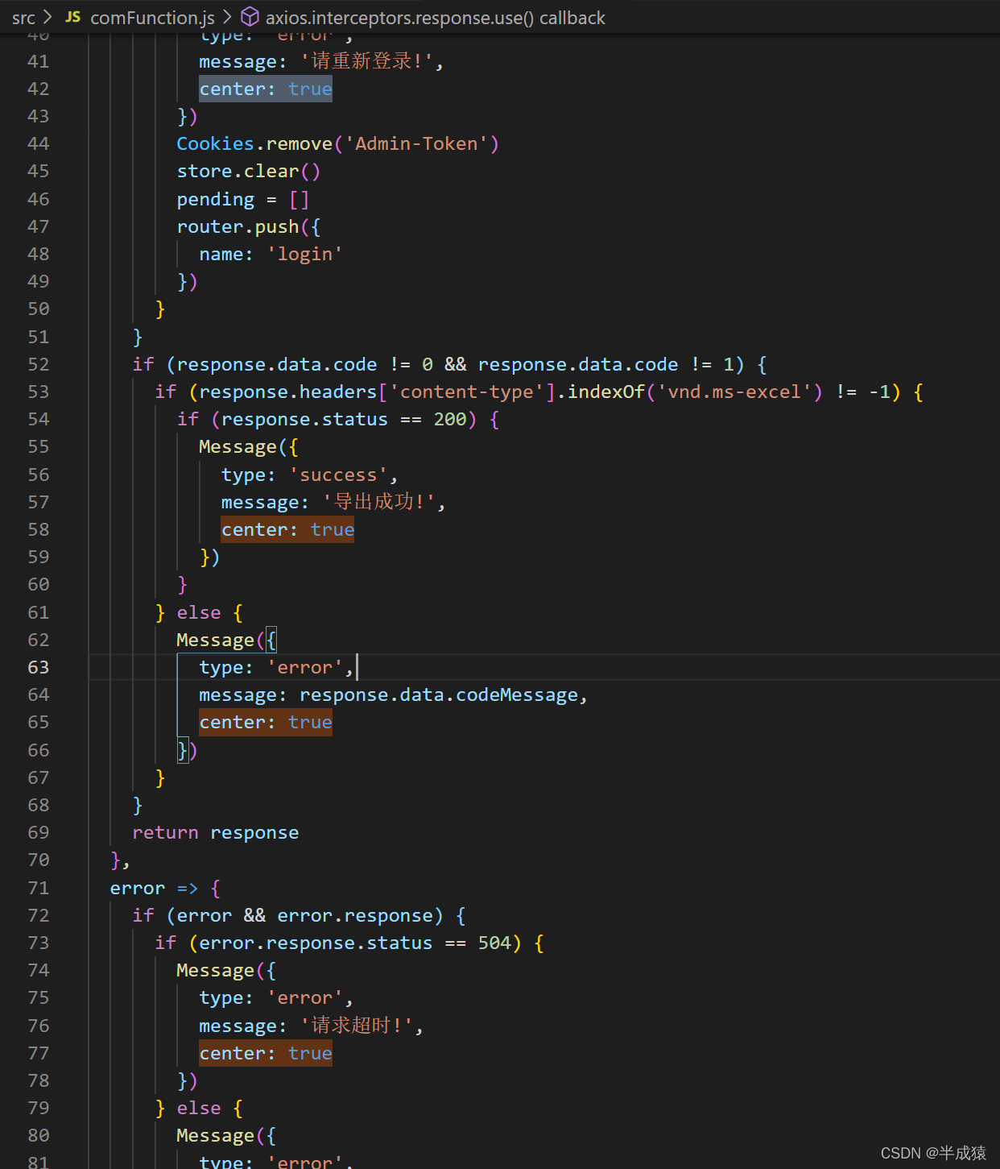Click 'vnd.ms-excel' string on line 53

click(734, 392)
